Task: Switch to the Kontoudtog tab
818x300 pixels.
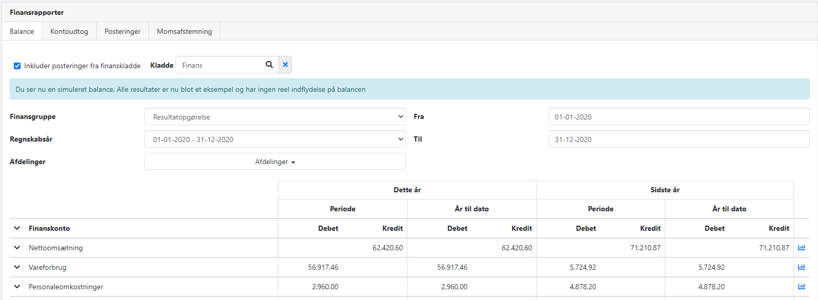Action: pos(69,31)
